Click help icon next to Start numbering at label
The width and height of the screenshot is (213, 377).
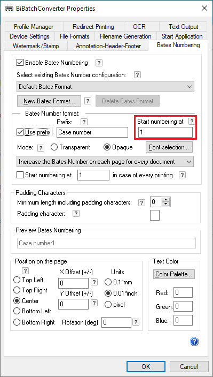[x=191, y=122]
